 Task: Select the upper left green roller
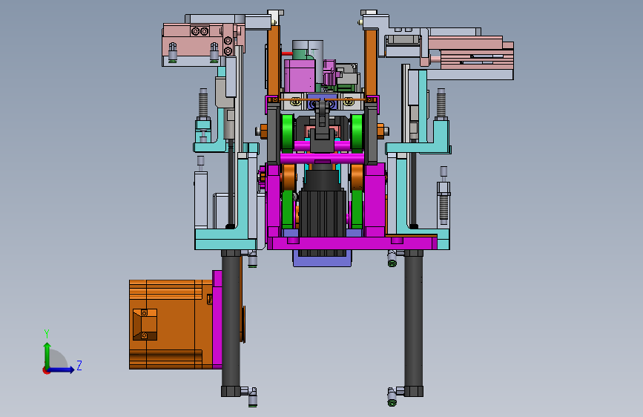pos(288,132)
